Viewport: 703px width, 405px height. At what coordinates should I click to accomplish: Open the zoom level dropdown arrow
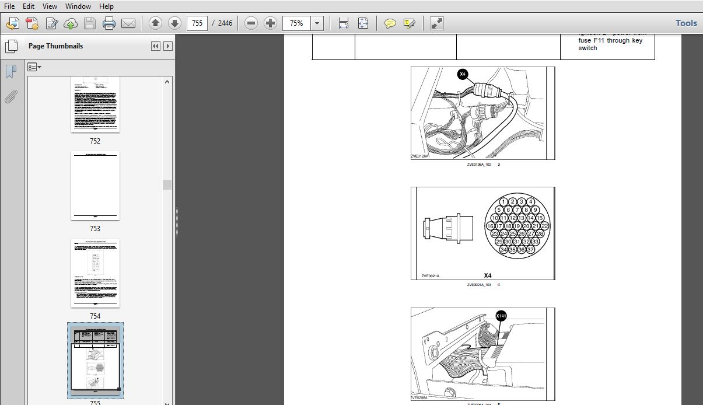click(x=317, y=23)
